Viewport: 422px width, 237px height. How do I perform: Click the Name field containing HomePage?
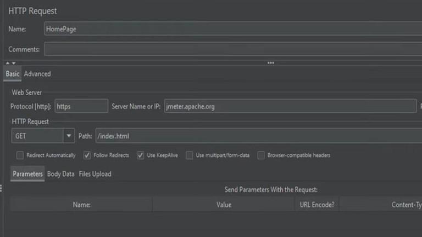[231, 29]
